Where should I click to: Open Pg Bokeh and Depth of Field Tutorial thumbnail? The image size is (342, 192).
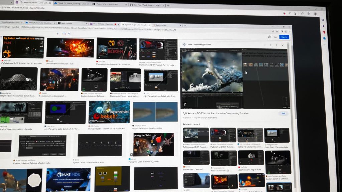[x=23, y=47]
